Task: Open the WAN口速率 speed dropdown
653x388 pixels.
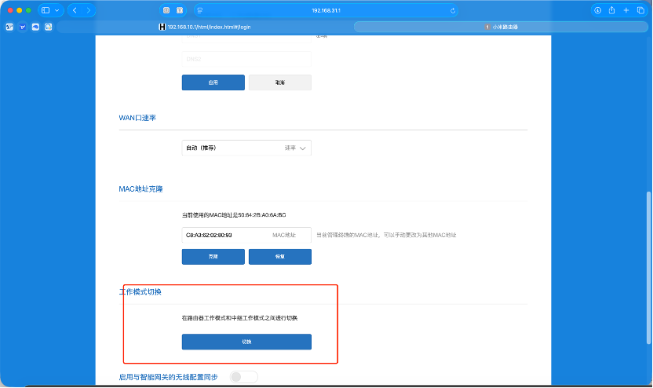Action: click(x=246, y=148)
